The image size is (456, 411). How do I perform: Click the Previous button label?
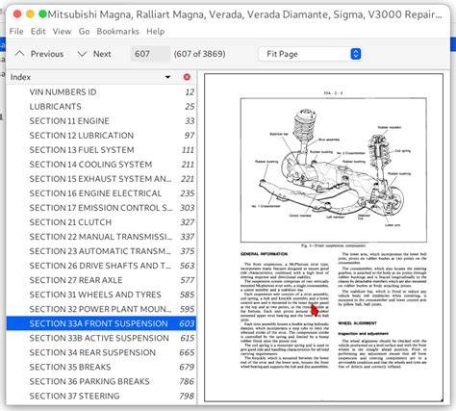[47, 54]
